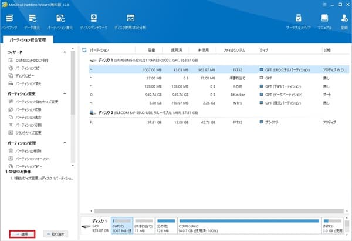Choose クラスタサイズ変更 in sidebar

(x=25, y=133)
